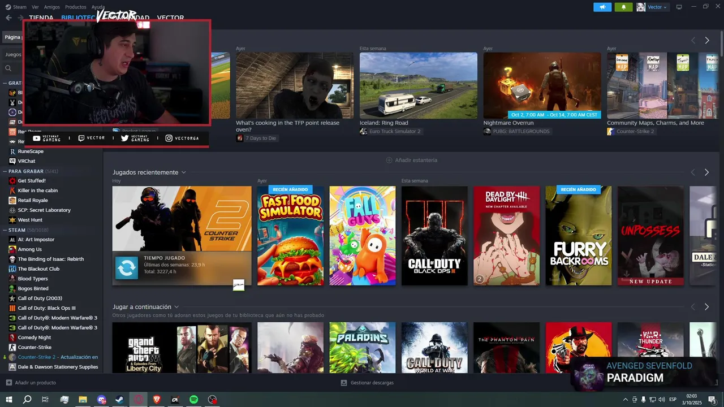Open Task View on the taskbar
724x407 pixels.
click(45, 400)
